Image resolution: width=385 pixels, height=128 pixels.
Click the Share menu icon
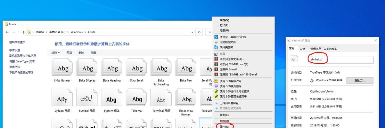point(216,54)
